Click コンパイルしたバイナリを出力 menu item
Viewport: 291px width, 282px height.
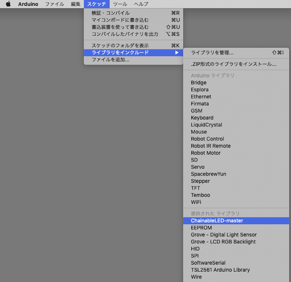click(125, 34)
